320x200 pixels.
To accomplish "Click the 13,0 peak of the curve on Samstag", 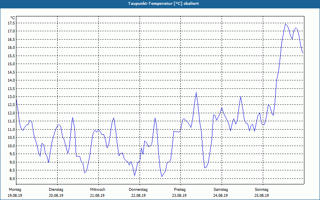I will [241, 97].
